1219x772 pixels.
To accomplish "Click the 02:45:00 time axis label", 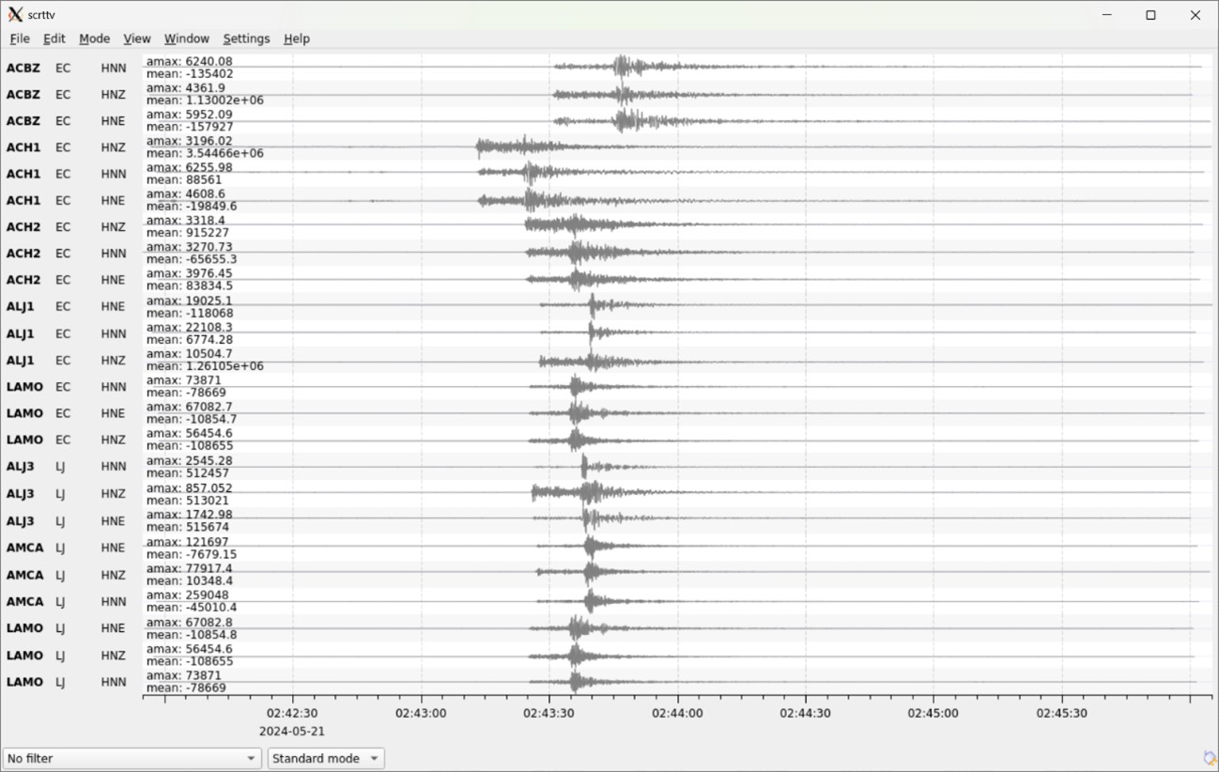I will click(934, 713).
